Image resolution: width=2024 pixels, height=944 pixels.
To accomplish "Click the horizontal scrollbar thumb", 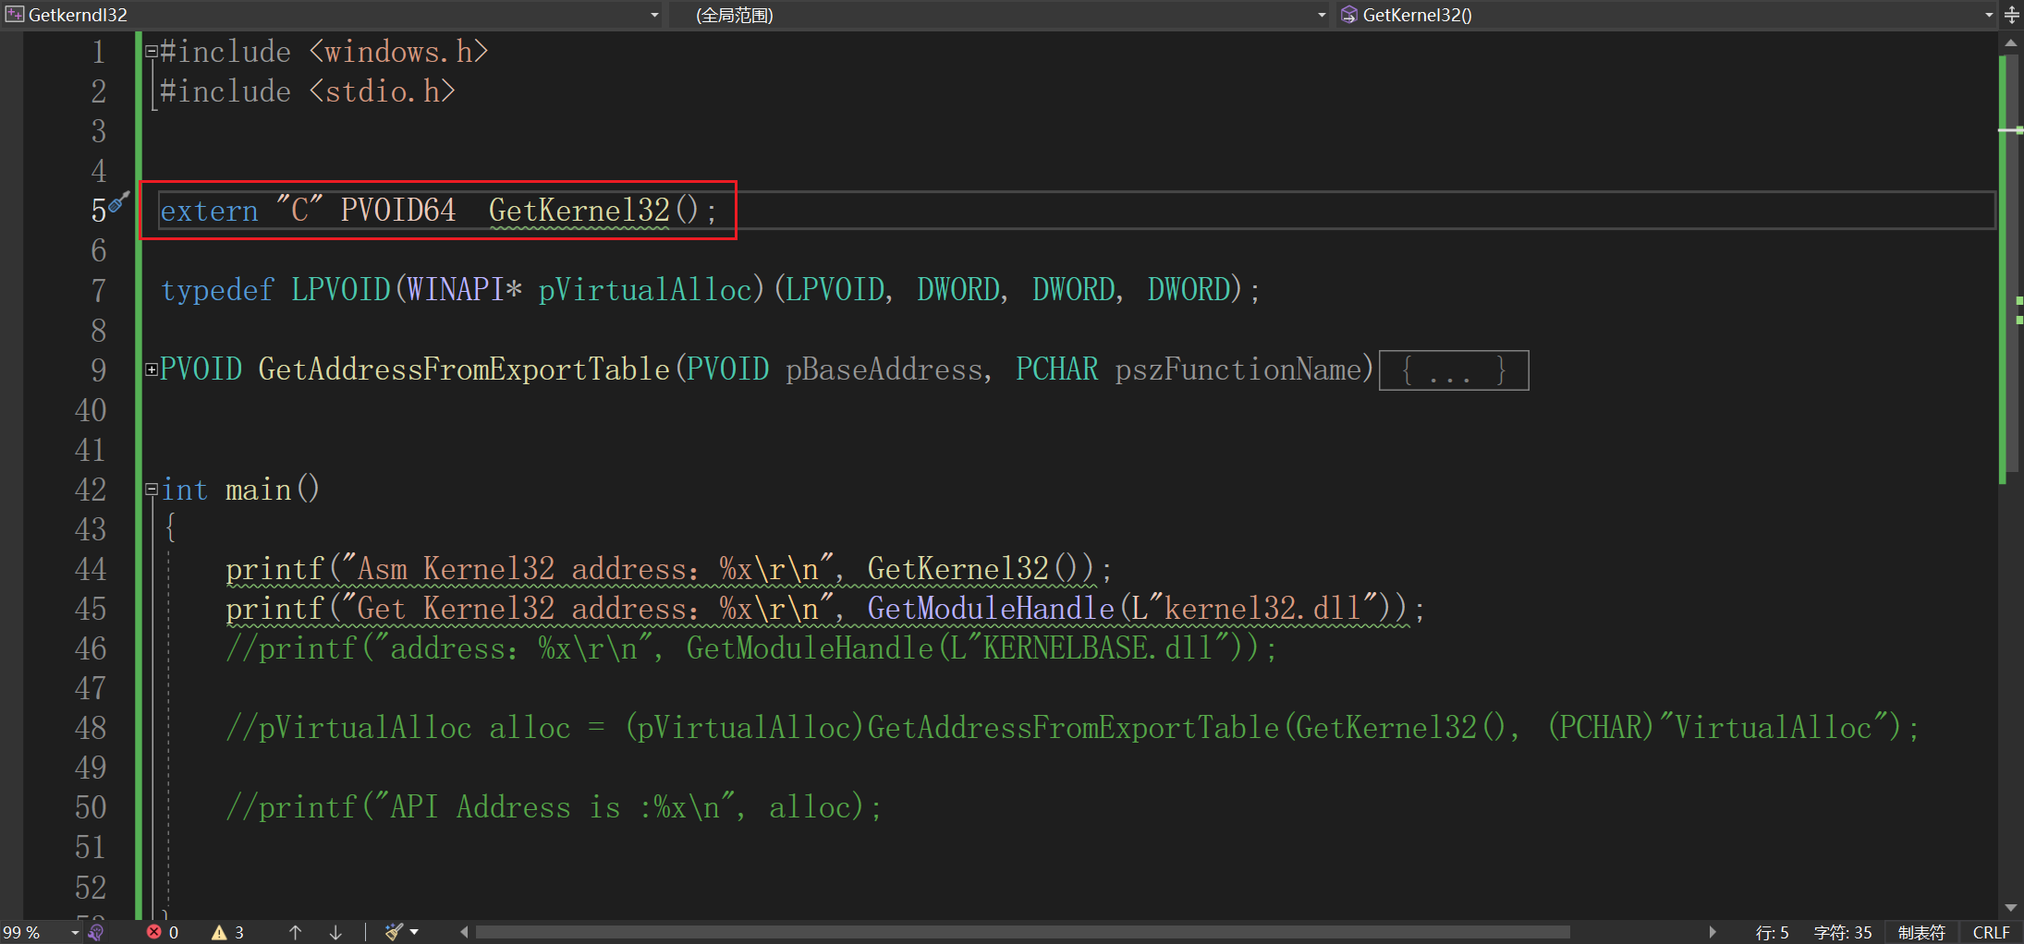I will pyautogui.click(x=1022, y=932).
